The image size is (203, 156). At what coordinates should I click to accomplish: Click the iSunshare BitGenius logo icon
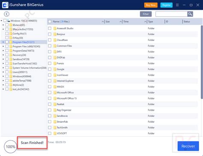click(5, 5)
